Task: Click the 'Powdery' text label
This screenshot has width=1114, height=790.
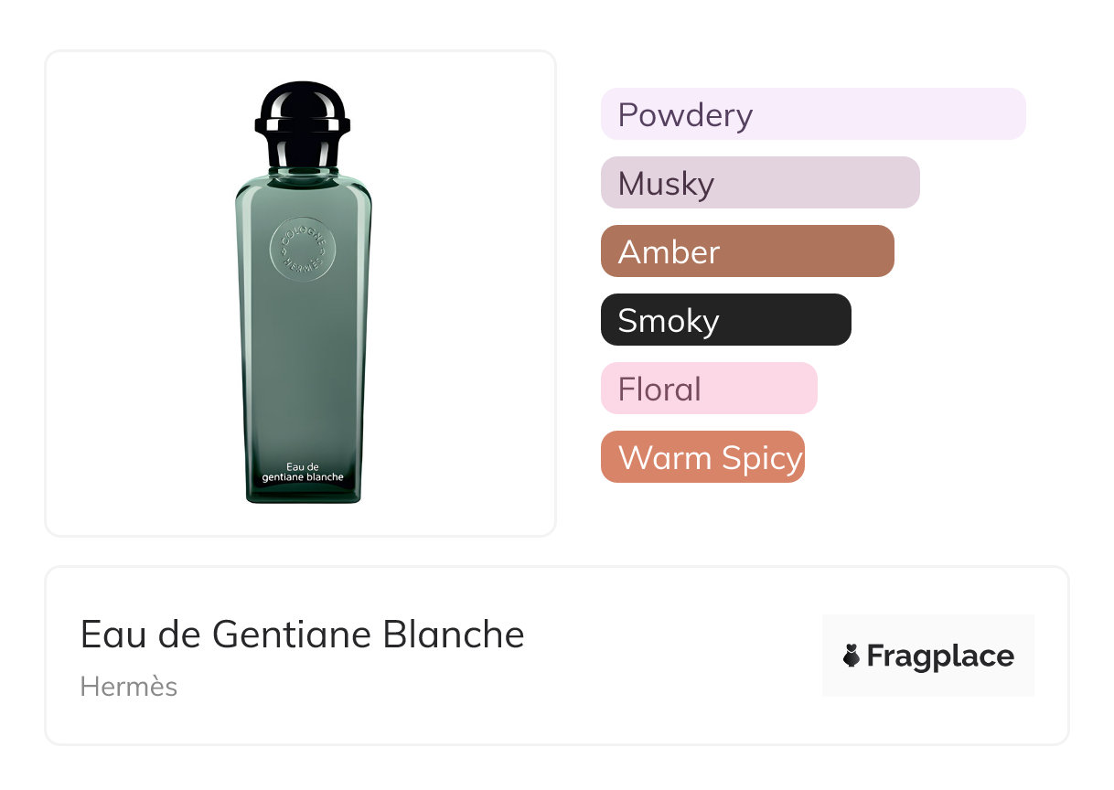Action: [x=685, y=115]
